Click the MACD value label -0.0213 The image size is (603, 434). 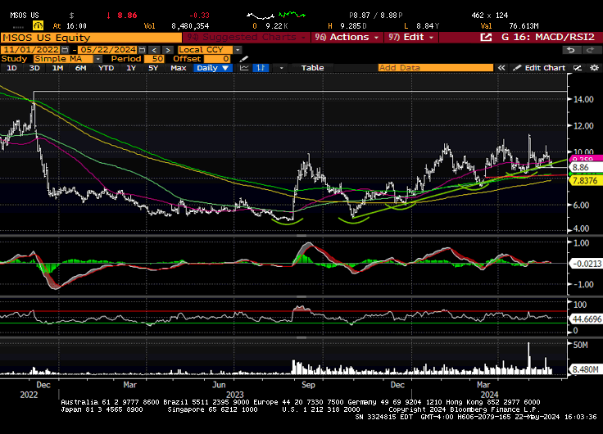coord(585,264)
